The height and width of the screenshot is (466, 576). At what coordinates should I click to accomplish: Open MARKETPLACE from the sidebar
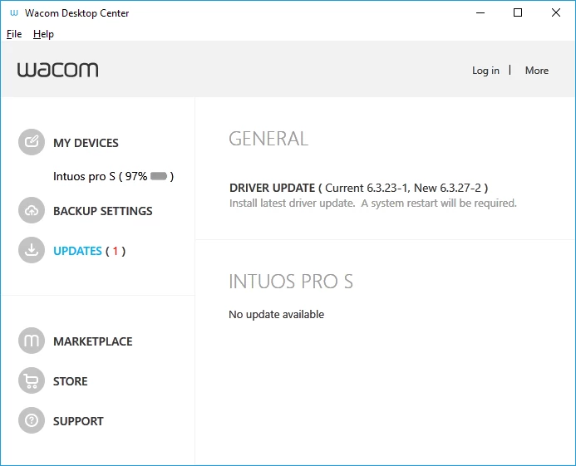pos(92,341)
